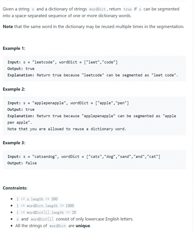Click the 'Note that you are allowed' line
Image resolution: width=194 pixels, height=232 pixels.
(x=67, y=129)
